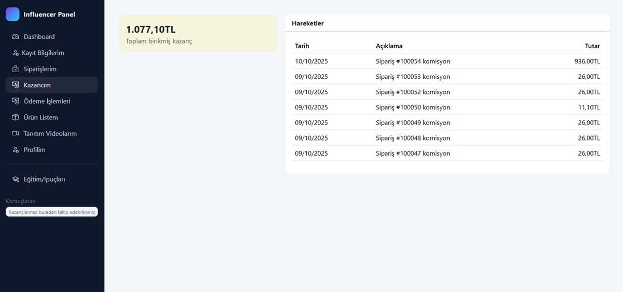Click the Kayıt Bilgilerim user icon
The width and height of the screenshot is (623, 292).
(x=16, y=53)
